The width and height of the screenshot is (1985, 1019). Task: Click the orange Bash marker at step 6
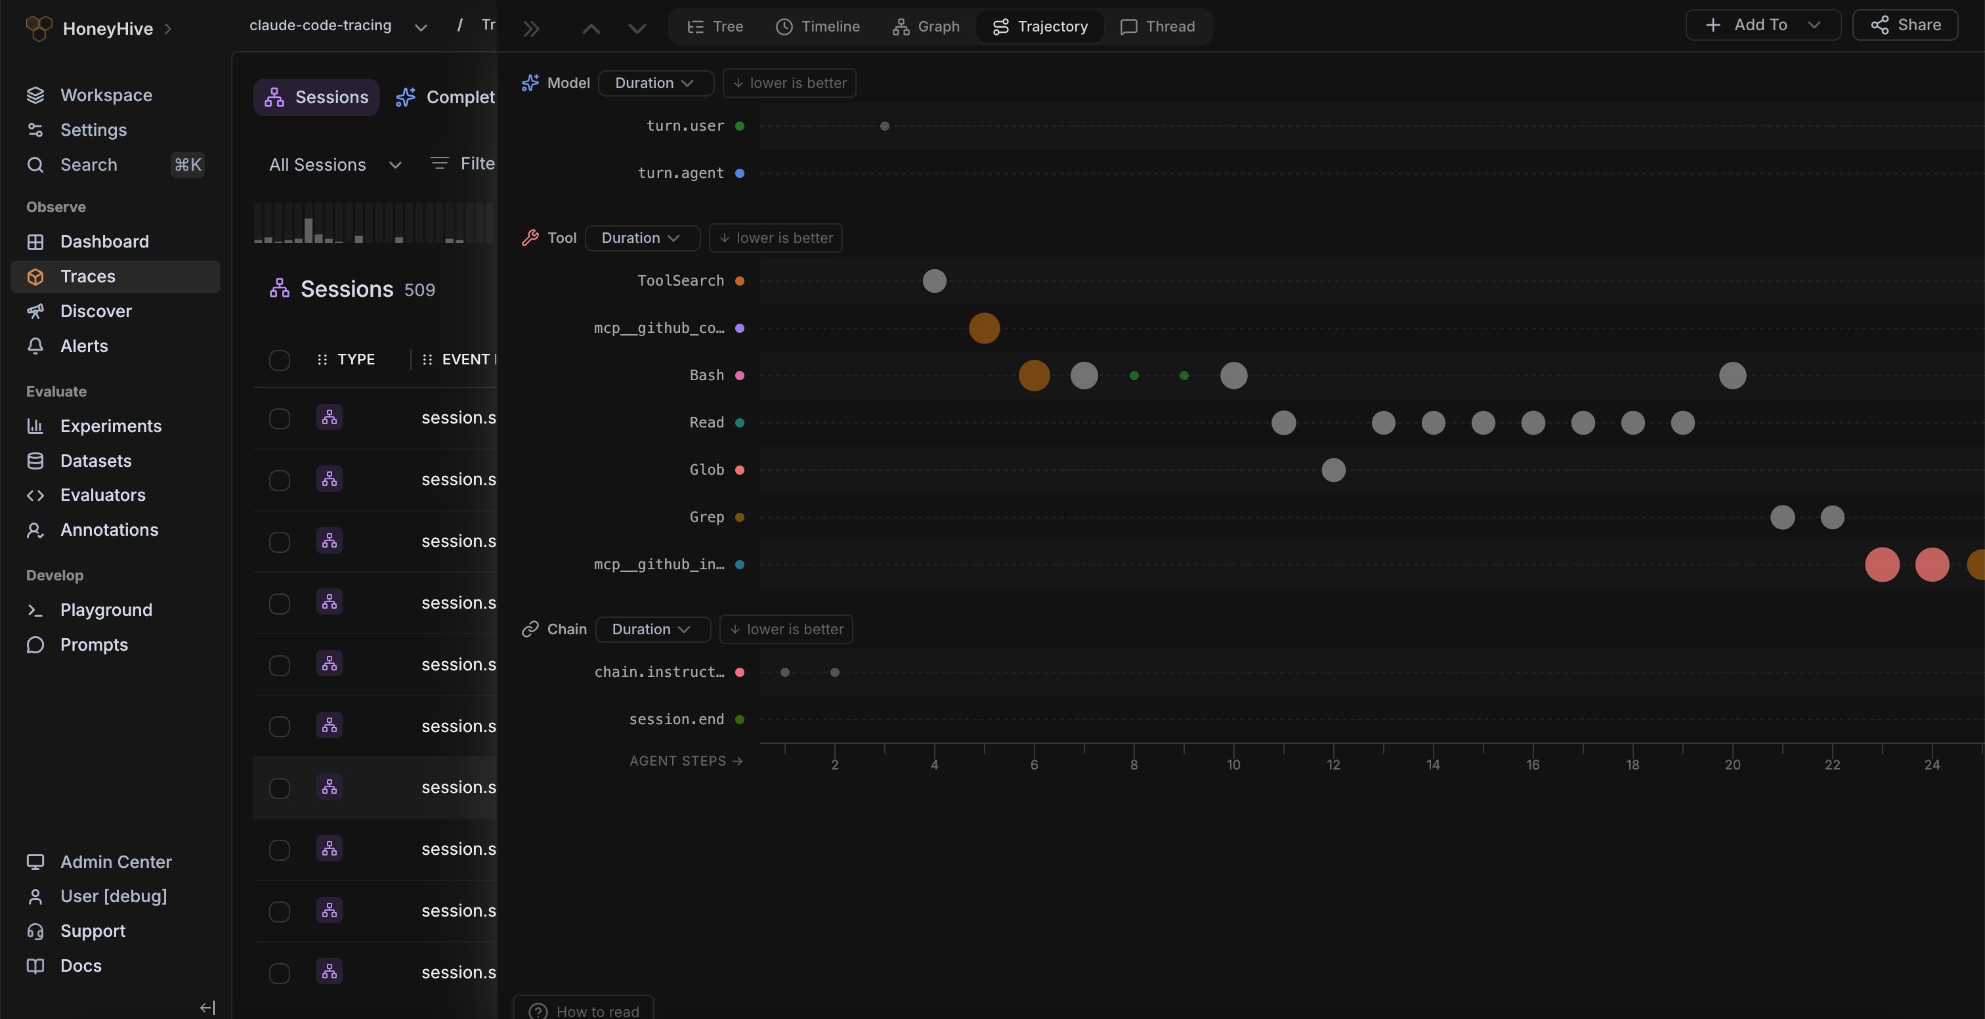coord(1034,376)
